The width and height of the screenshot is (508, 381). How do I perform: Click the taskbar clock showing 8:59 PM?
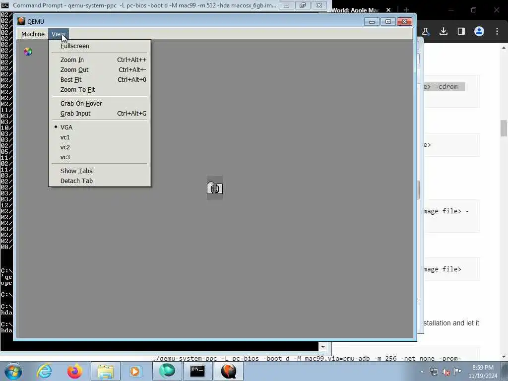tap(483, 372)
